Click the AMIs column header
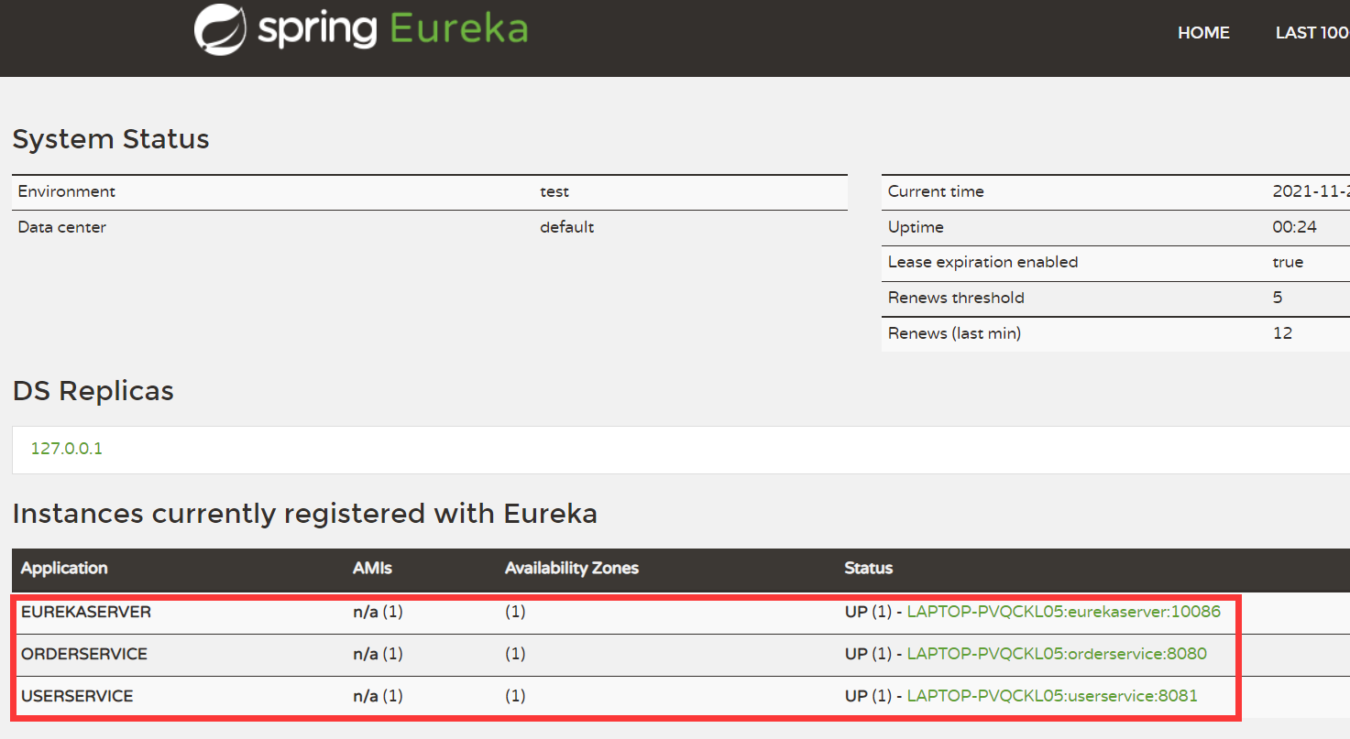The image size is (1350, 739). (x=372, y=568)
